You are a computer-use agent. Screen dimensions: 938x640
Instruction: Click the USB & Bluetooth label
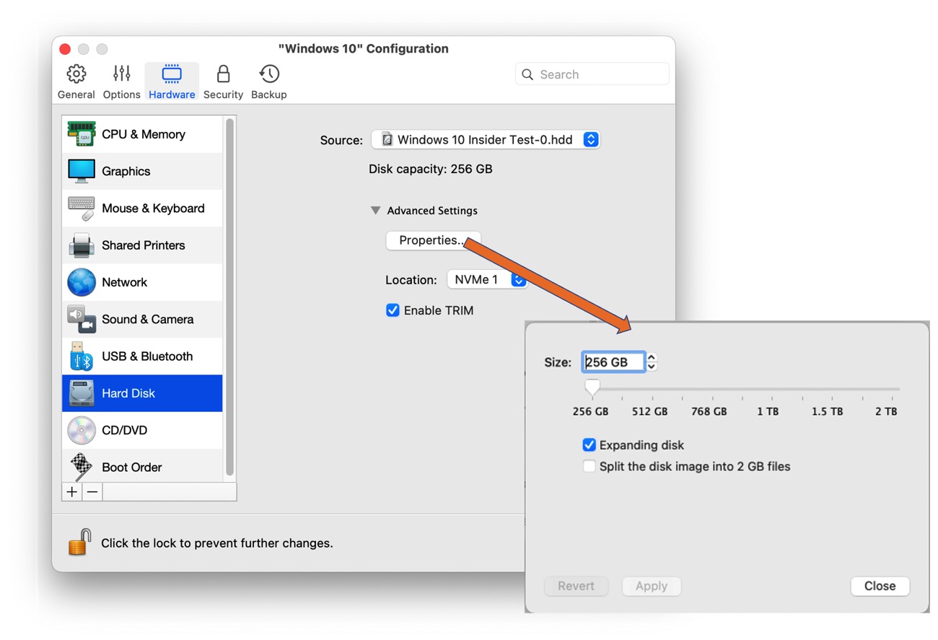(147, 356)
